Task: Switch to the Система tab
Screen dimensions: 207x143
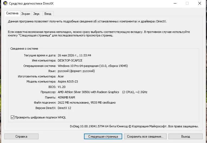Action: tap(12, 13)
